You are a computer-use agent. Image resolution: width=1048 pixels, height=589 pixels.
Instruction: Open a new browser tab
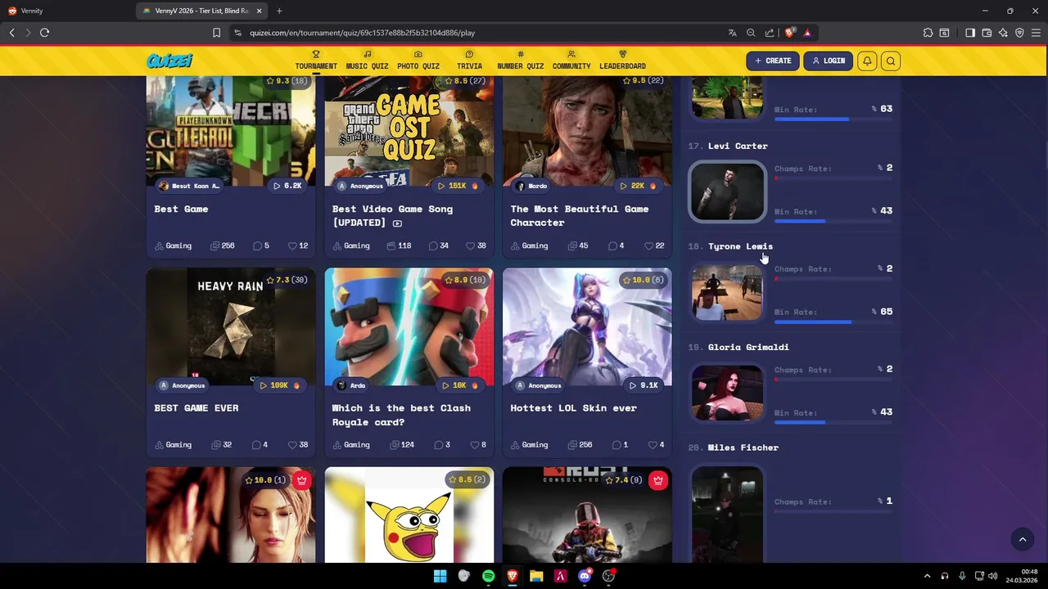pos(279,11)
